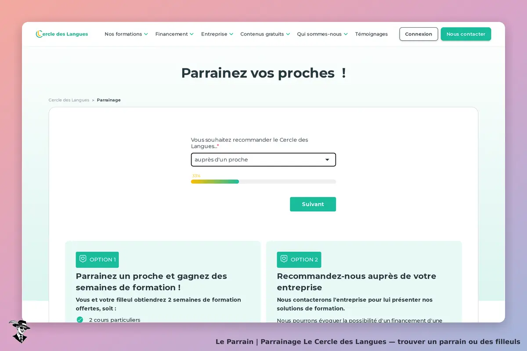This screenshot has height=351, width=527.
Task: Click the Vous souhaitez recommander field label
Action: click(x=249, y=143)
